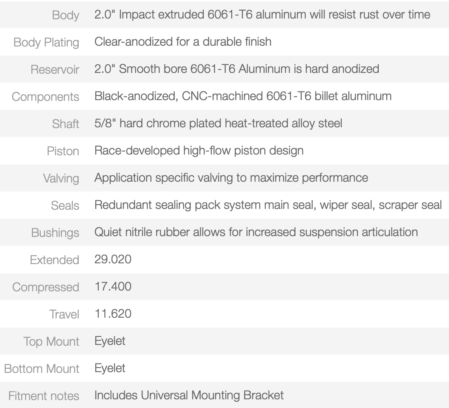This screenshot has width=449, height=408.
Task: Click the Body row label
Action: (66, 15)
